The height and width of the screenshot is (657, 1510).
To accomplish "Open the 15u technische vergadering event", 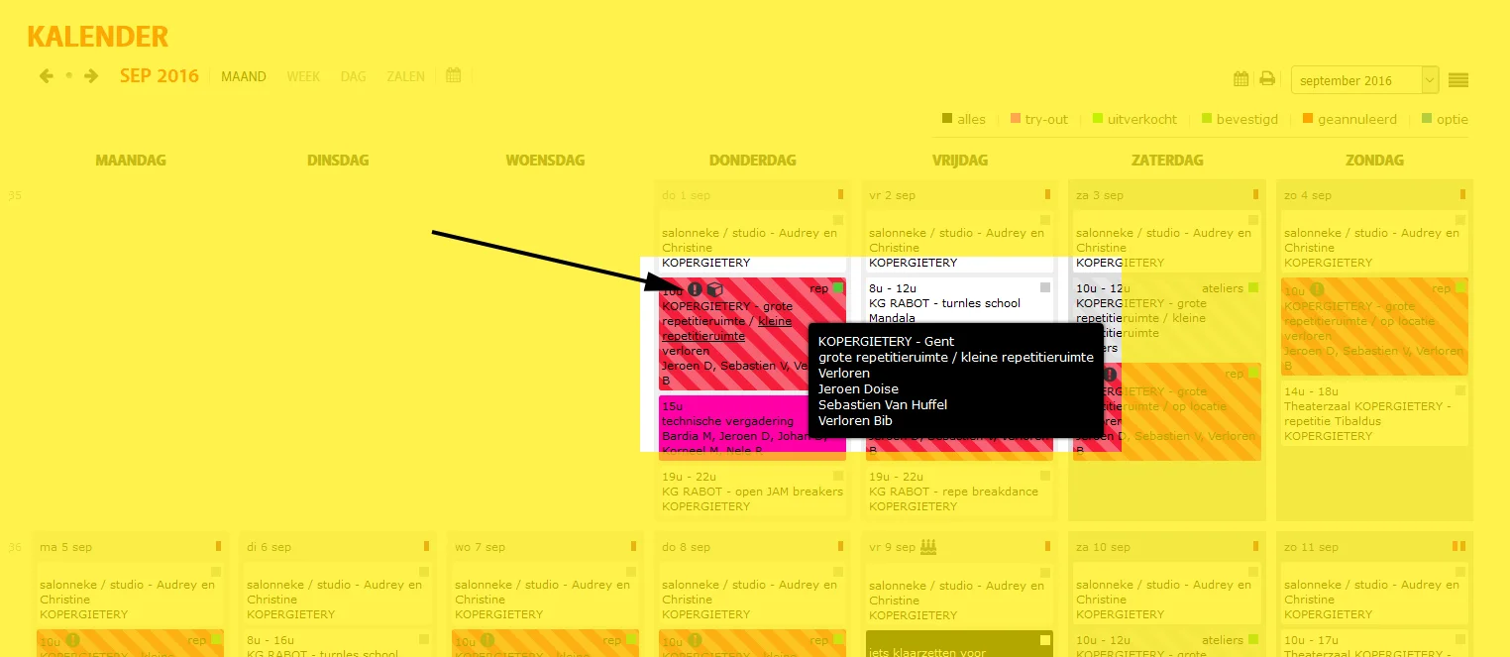I will point(752,426).
